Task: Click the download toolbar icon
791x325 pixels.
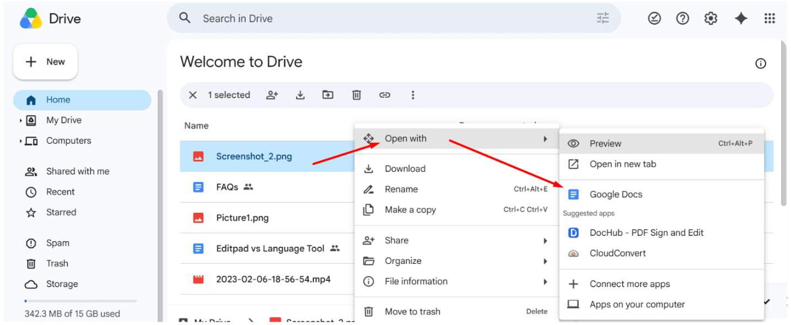Action: pyautogui.click(x=300, y=95)
